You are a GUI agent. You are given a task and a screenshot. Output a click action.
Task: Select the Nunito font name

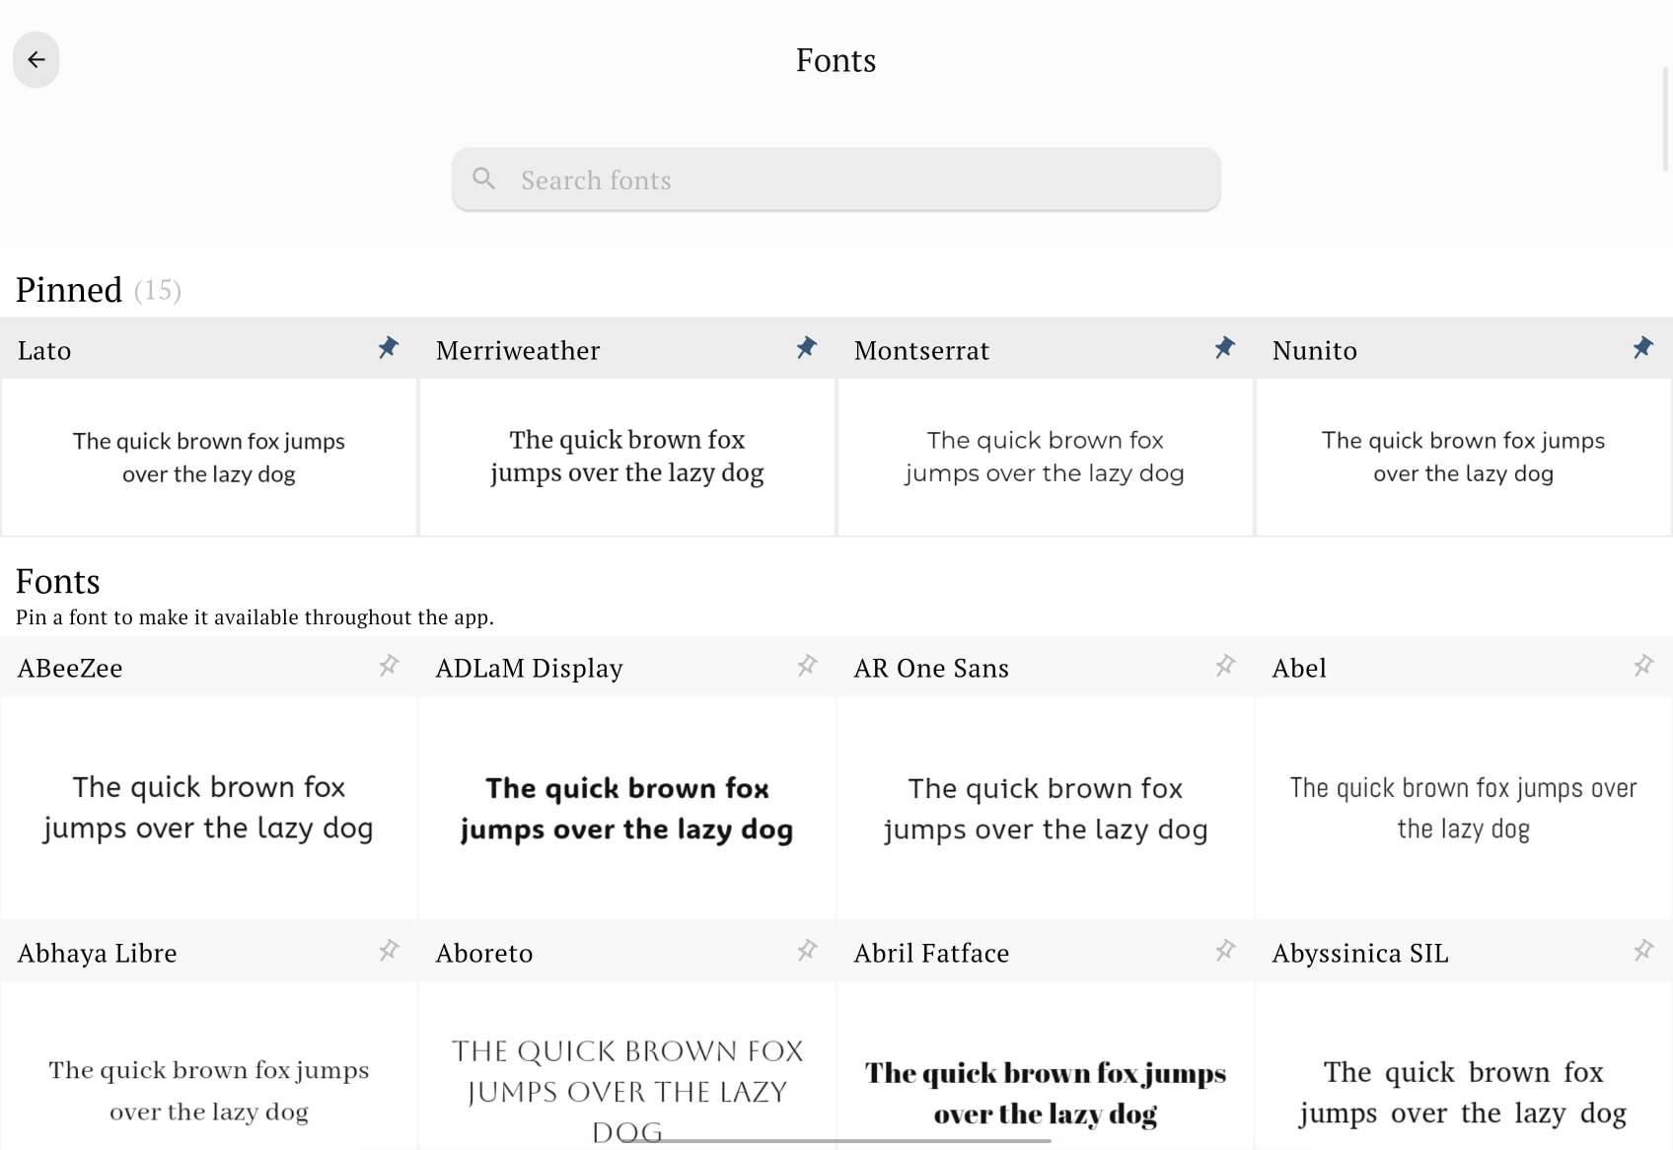1314,350
